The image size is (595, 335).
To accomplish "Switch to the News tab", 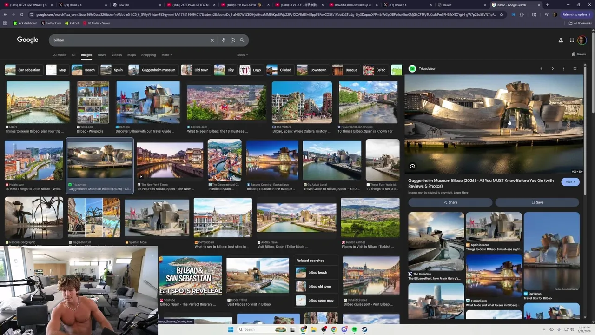I will [x=101, y=55].
